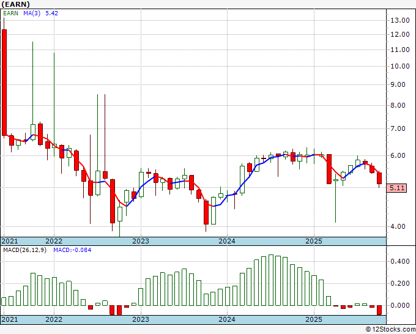Click the tall red first candlestick of 2021

coord(4,83)
